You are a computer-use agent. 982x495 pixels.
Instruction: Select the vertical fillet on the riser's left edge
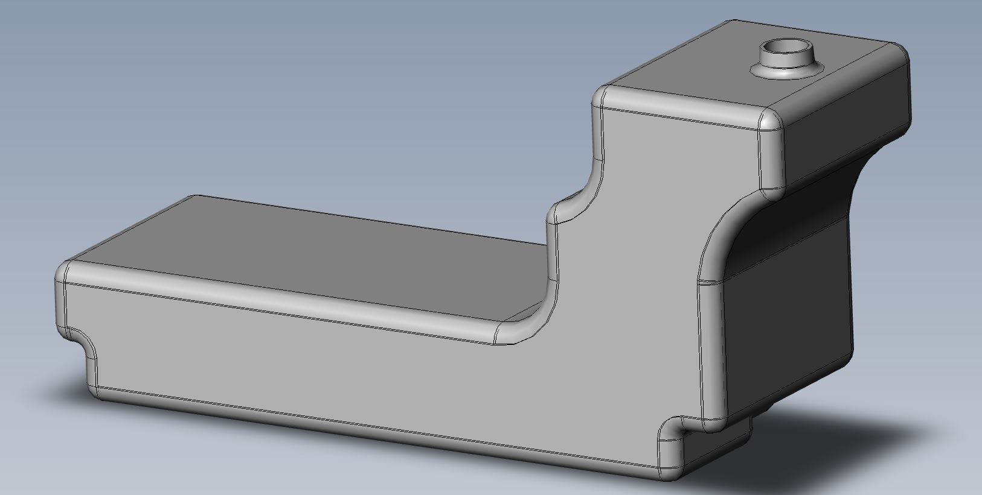click(597, 133)
